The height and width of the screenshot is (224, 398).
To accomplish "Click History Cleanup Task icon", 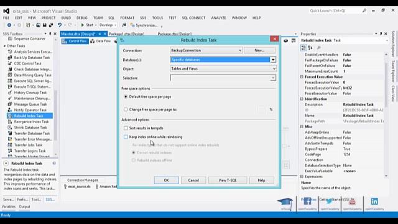I will tap(10, 93).
